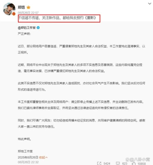Click the comment bubble icon
Screen dimensions: 153x165
[x=118, y=163]
